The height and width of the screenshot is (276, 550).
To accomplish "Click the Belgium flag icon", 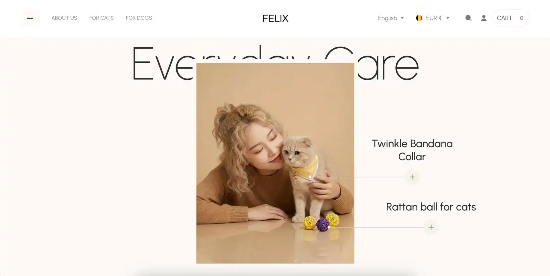I will point(419,18).
